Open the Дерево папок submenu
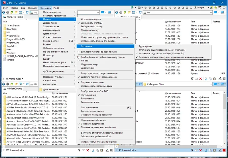 click(x=58, y=23)
